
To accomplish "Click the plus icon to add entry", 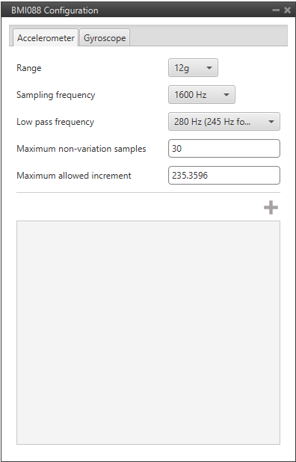I will tap(271, 208).
